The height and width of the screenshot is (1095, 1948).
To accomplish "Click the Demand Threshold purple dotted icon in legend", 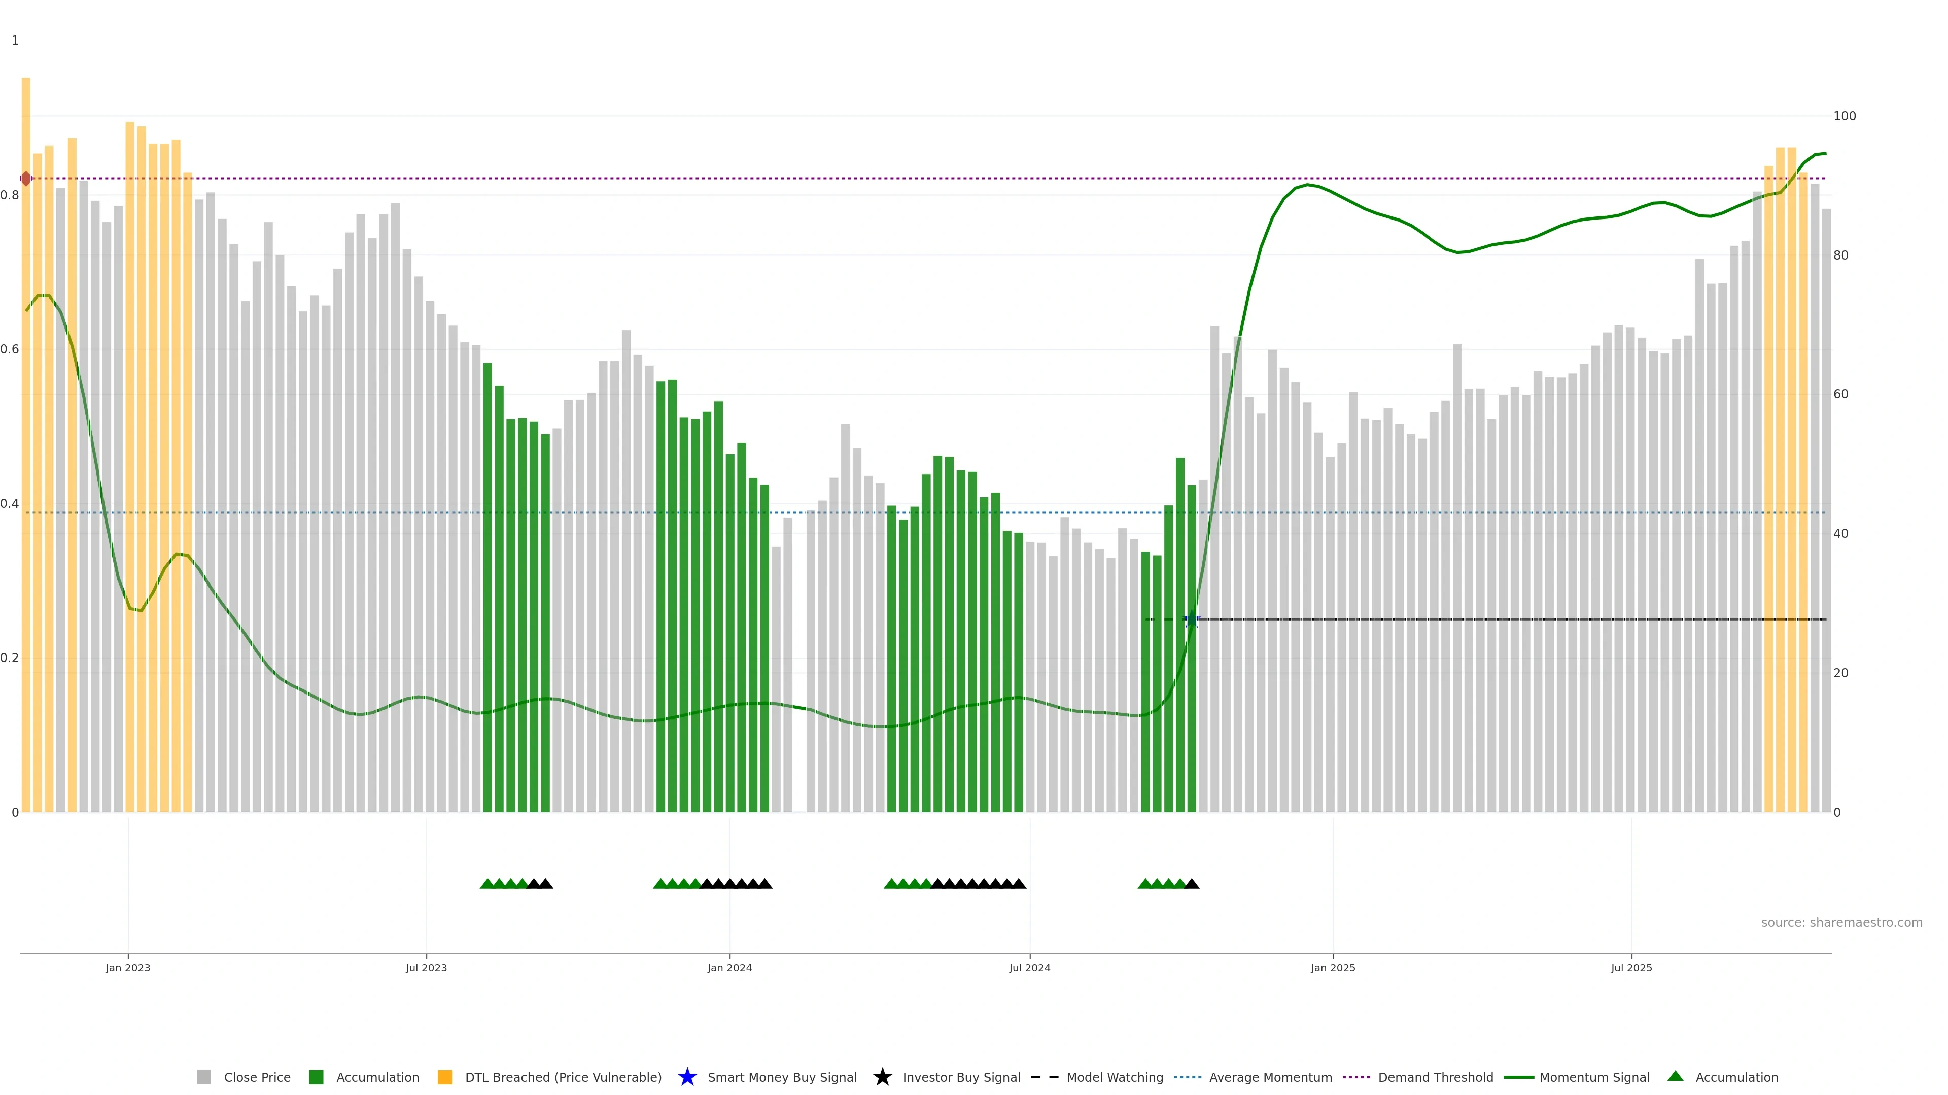I will (x=1356, y=1077).
